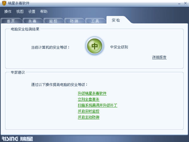Switch to the 防御 tab
Image resolution: width=189 pixels, height=142 pixels.
74,21
